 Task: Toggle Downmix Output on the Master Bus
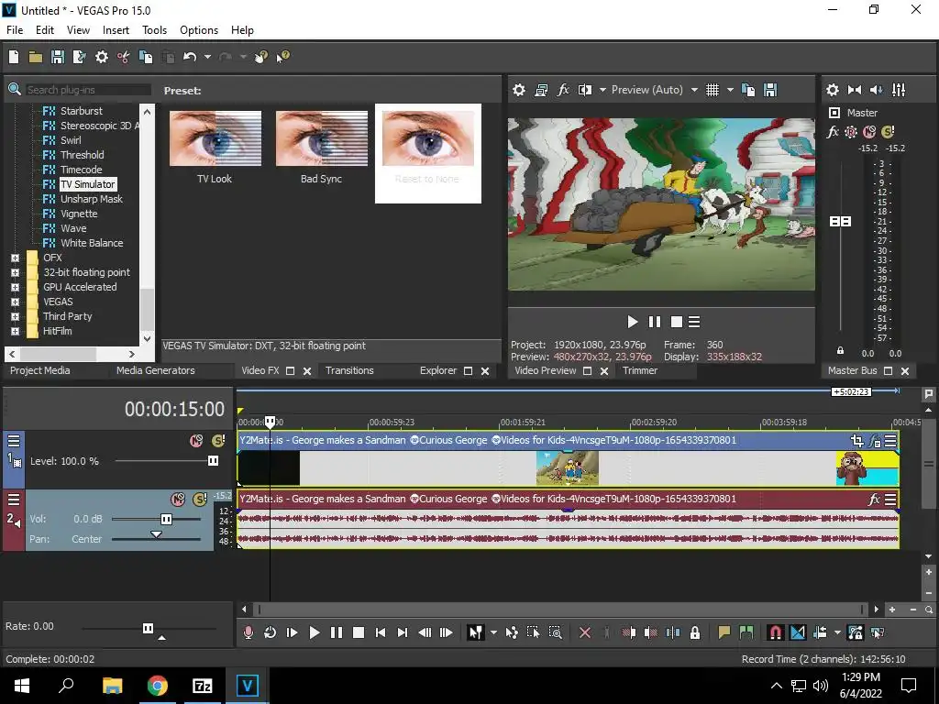click(x=855, y=90)
